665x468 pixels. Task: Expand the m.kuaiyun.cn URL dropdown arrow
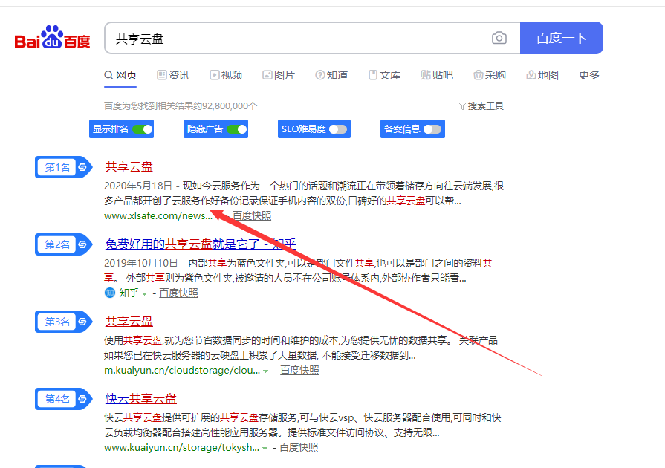265,371
